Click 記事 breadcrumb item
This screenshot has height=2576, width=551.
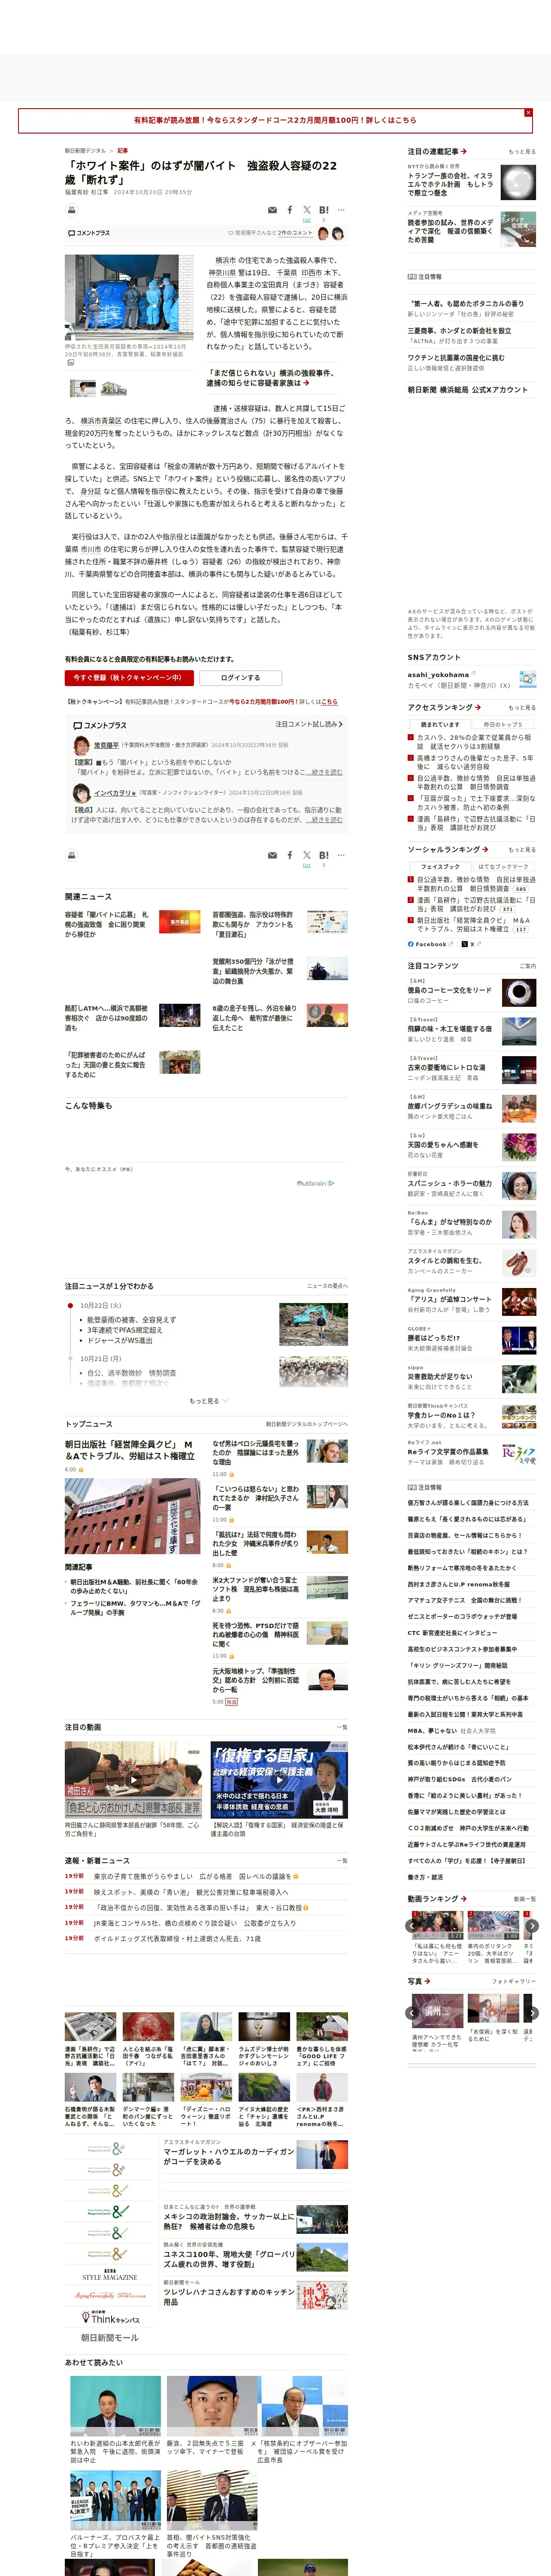pos(122,151)
